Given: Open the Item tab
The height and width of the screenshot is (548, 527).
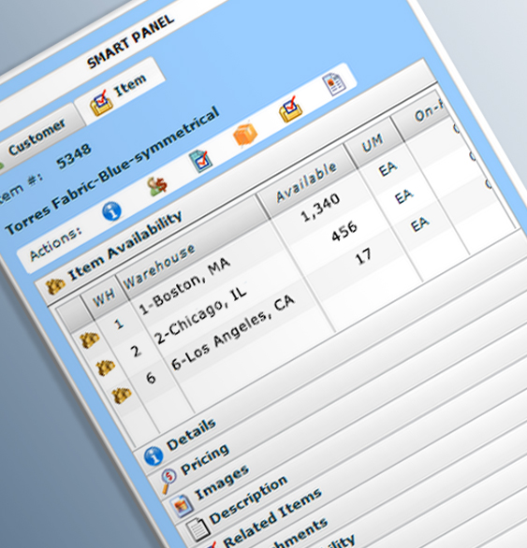Looking at the screenshot, I should coord(119,93).
